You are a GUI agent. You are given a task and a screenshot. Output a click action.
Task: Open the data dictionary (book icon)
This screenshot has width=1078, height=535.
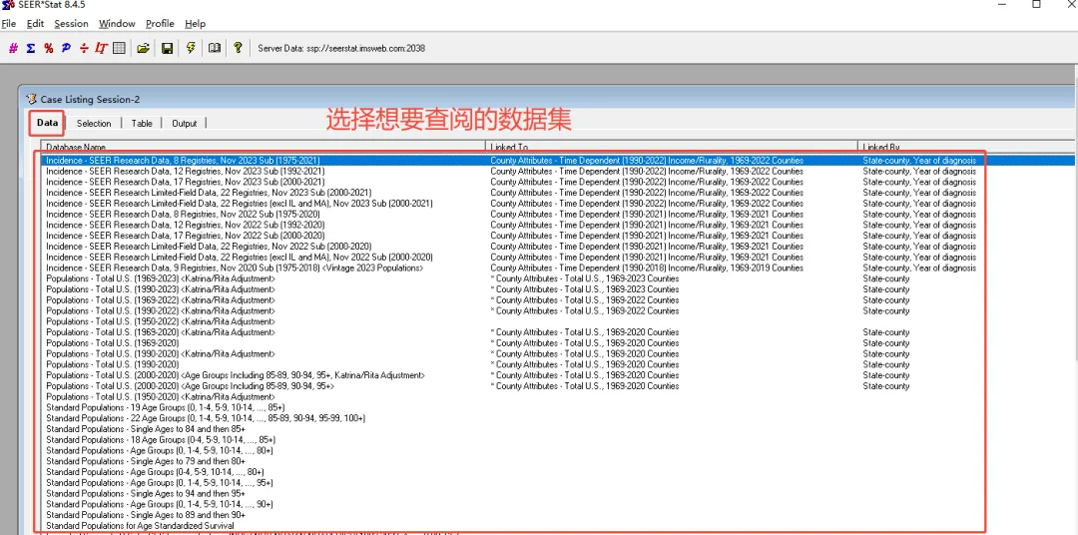click(x=215, y=48)
